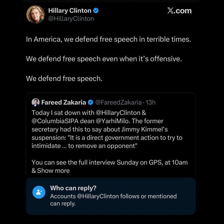224x224 pixels.
Task: Open the Hillary Clinton display name
Action: [x=70, y=11]
